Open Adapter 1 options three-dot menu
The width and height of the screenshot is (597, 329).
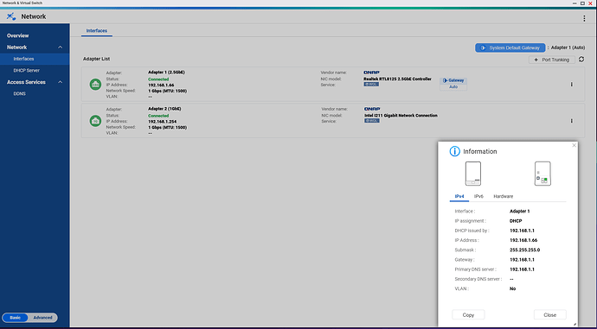point(571,85)
